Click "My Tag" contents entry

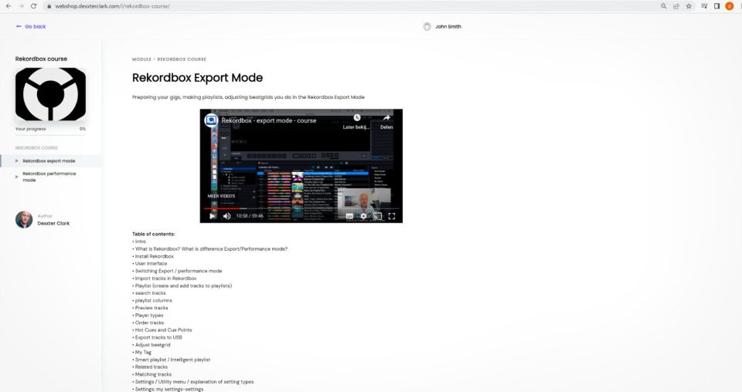143,352
